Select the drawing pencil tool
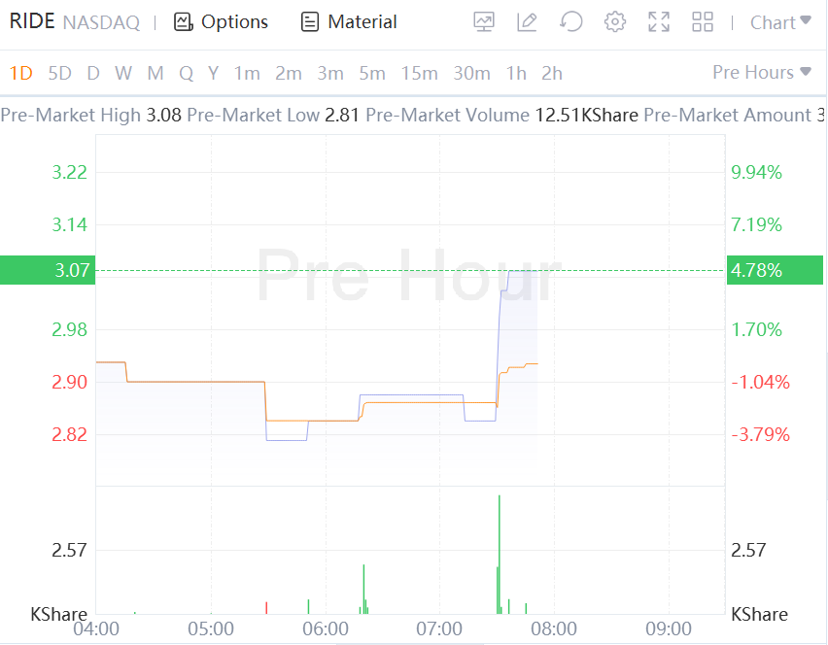The width and height of the screenshot is (828, 645). click(527, 21)
